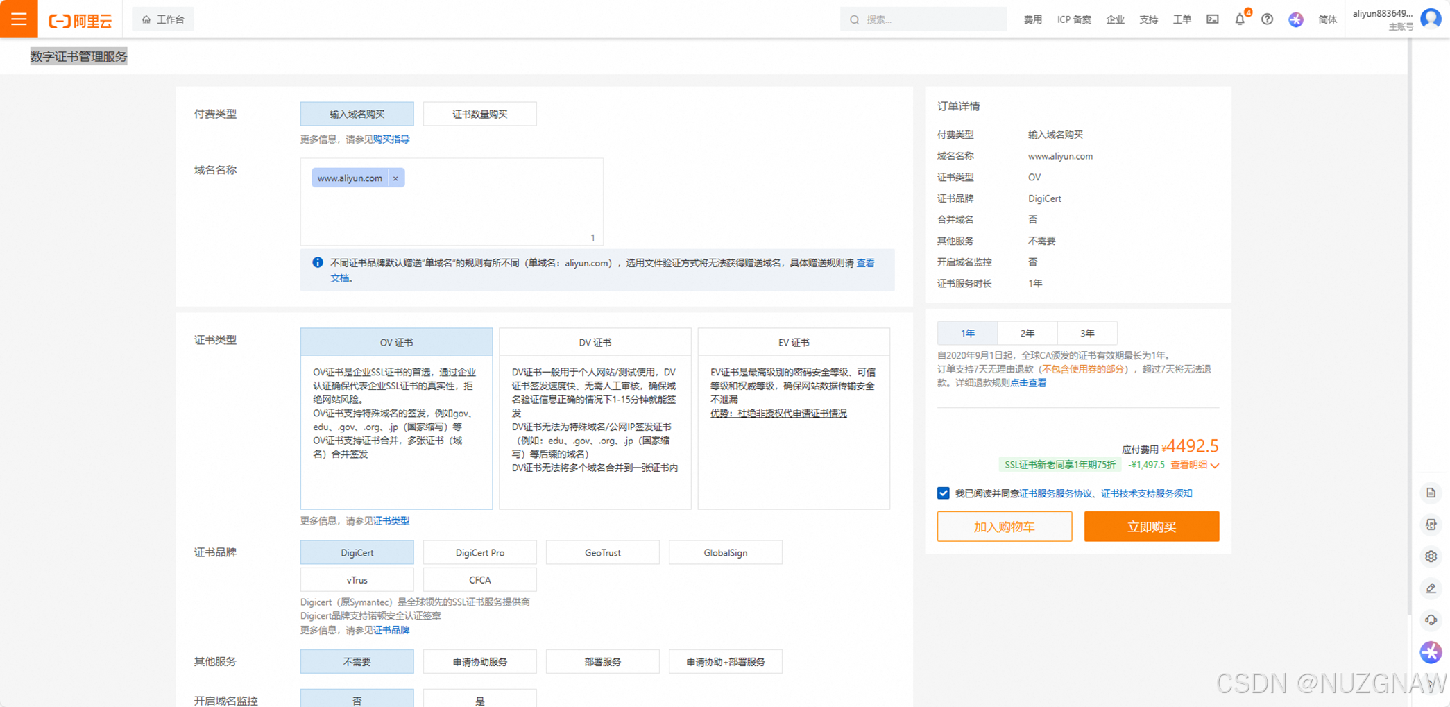Open the 企业 menu
Viewport: 1450px width, 707px height.
[x=1115, y=19]
